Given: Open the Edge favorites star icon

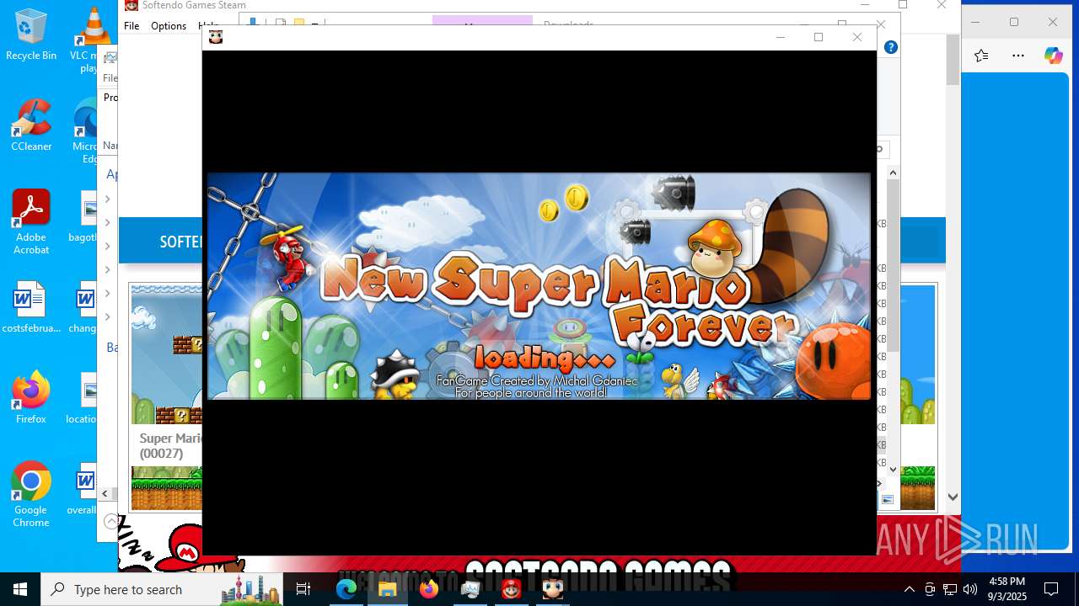Looking at the screenshot, I should 981,56.
